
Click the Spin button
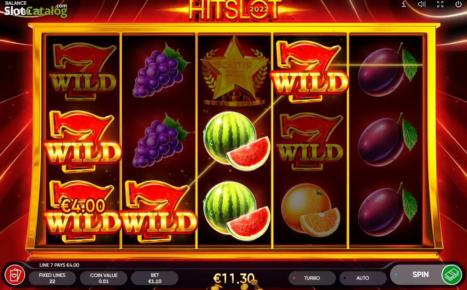coord(420,274)
